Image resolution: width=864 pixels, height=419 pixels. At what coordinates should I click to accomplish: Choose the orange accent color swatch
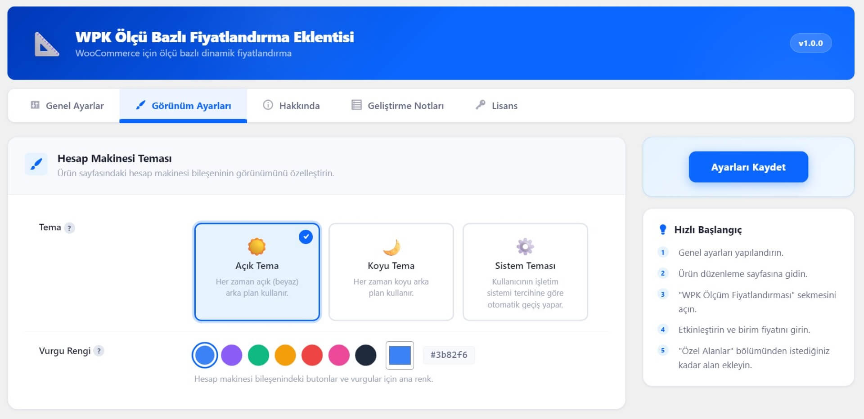[x=285, y=355]
